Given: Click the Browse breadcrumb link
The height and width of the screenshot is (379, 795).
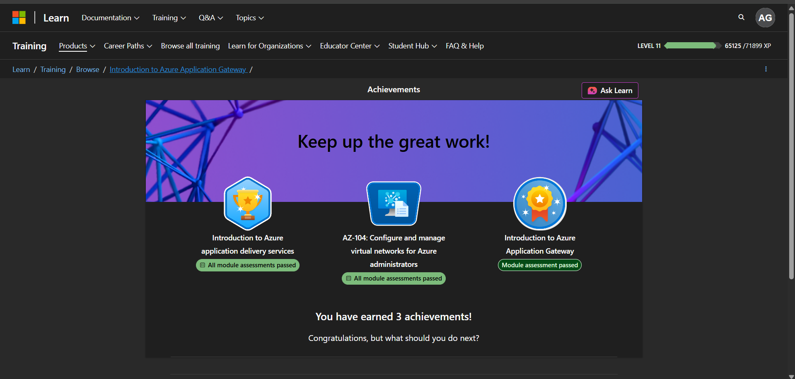Looking at the screenshot, I should [88, 70].
